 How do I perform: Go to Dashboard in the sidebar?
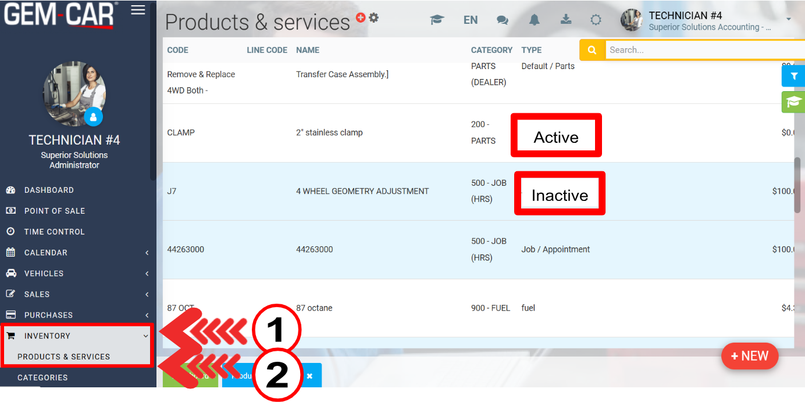click(x=49, y=190)
